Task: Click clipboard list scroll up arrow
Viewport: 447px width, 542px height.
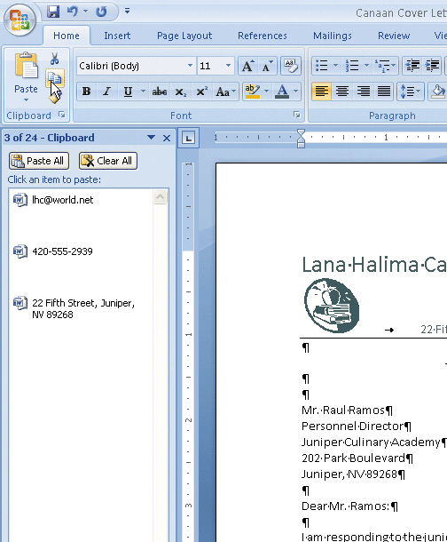Action: (x=160, y=197)
